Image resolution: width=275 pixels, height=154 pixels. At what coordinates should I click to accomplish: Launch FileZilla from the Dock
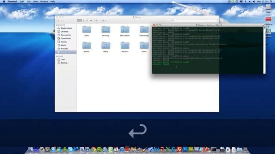(x=179, y=149)
